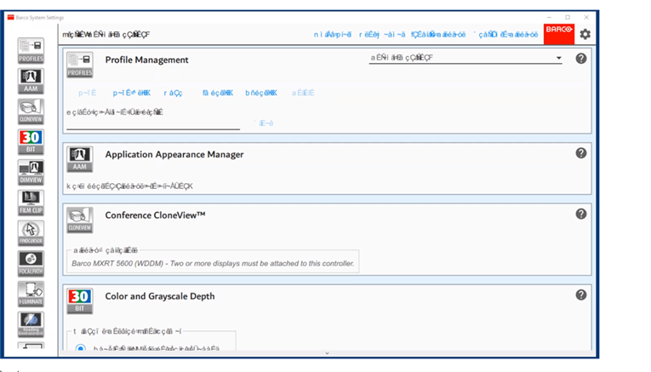Viewport: 651px width, 372px height.
Task: Select the AAM icon in left sidebar
Action: [x=31, y=81]
